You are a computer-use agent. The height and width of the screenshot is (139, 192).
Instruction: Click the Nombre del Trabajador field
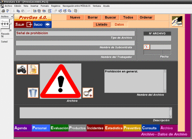click(x=75, y=52)
